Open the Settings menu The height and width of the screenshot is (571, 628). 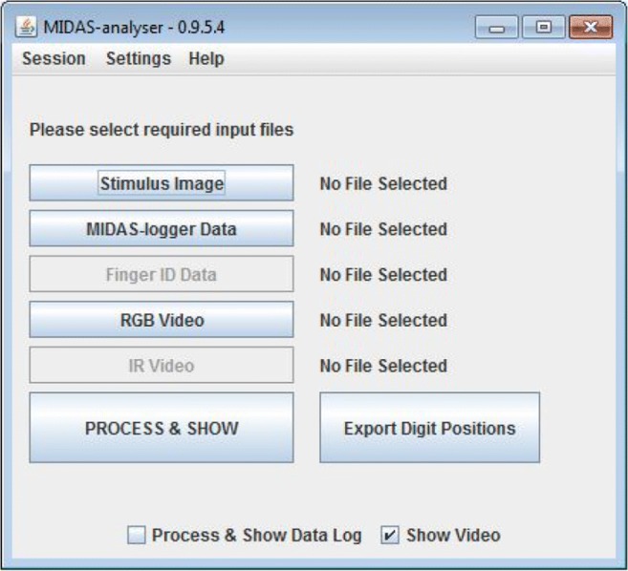[139, 58]
